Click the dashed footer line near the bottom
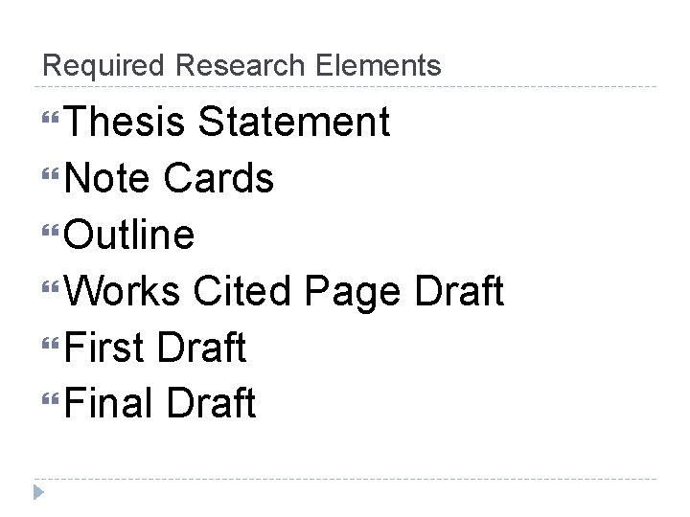This screenshot has width=690, height=517. [345, 479]
